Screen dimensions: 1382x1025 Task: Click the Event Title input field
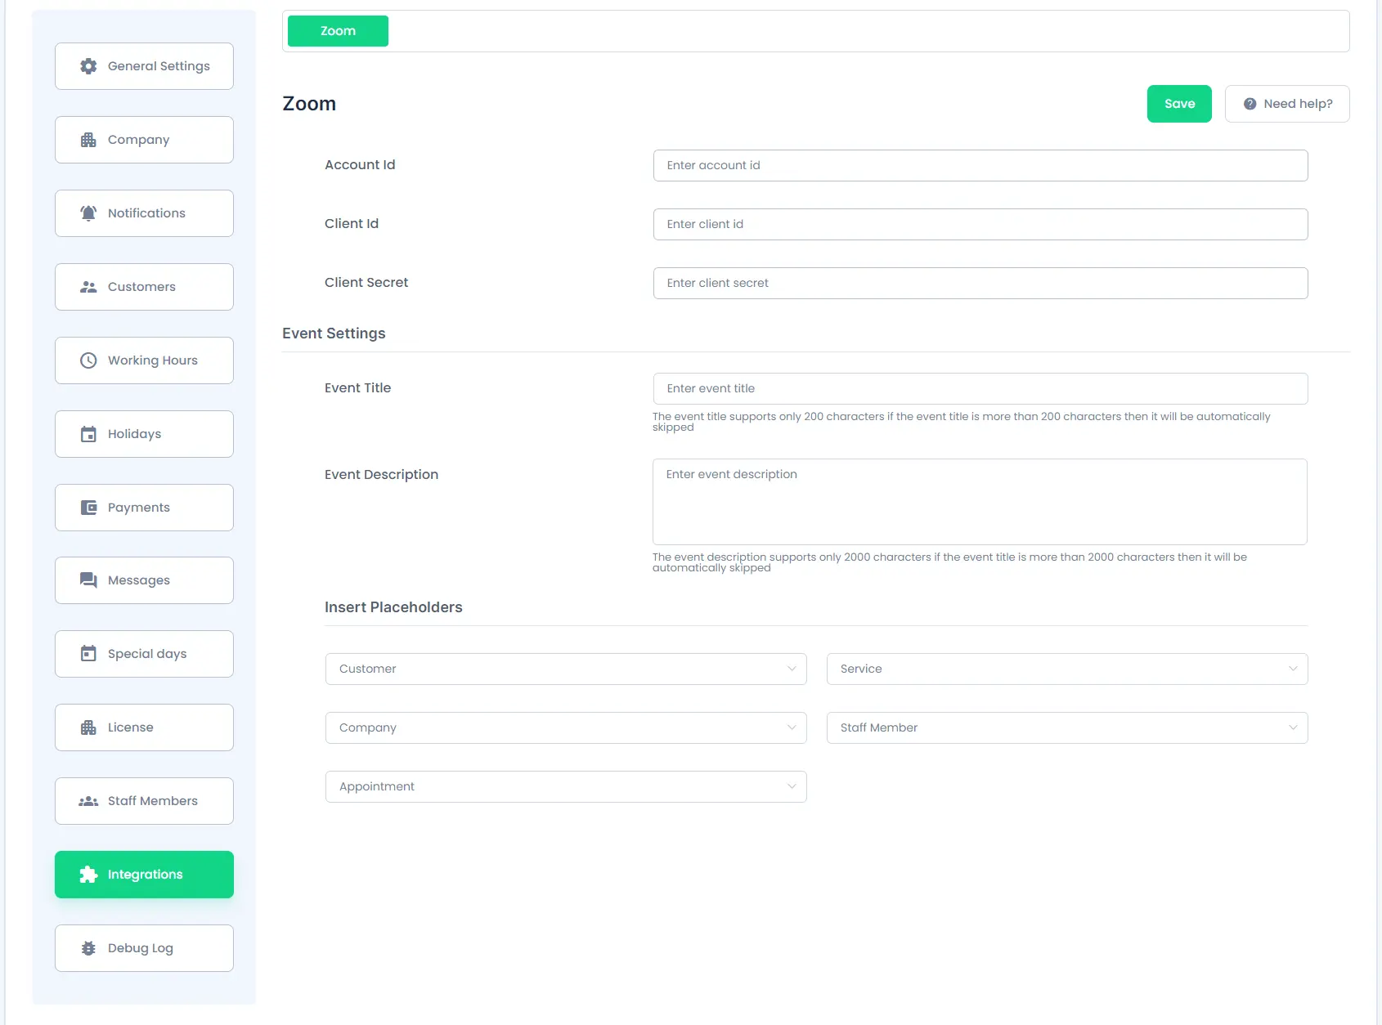pos(980,388)
